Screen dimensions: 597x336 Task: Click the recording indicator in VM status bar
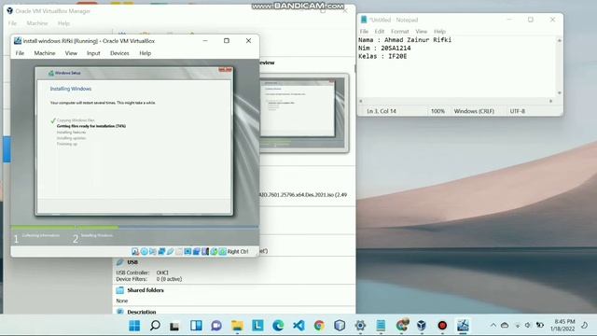[197, 251]
